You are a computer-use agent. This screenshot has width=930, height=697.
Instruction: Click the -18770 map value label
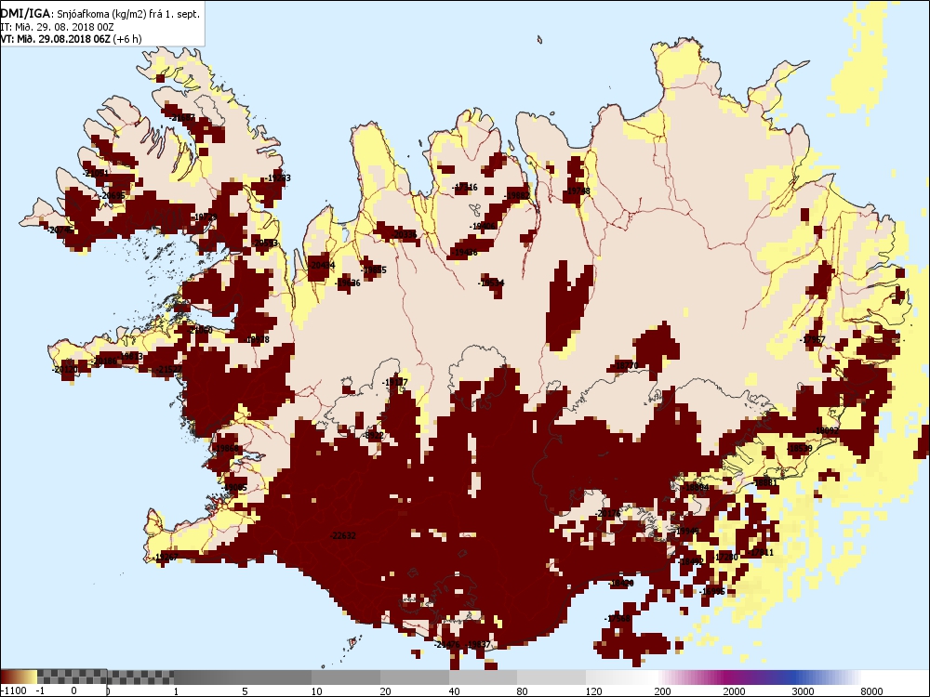pos(625,365)
